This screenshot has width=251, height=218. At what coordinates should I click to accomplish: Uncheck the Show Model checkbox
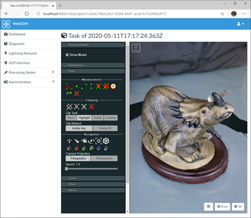[x=67, y=54]
